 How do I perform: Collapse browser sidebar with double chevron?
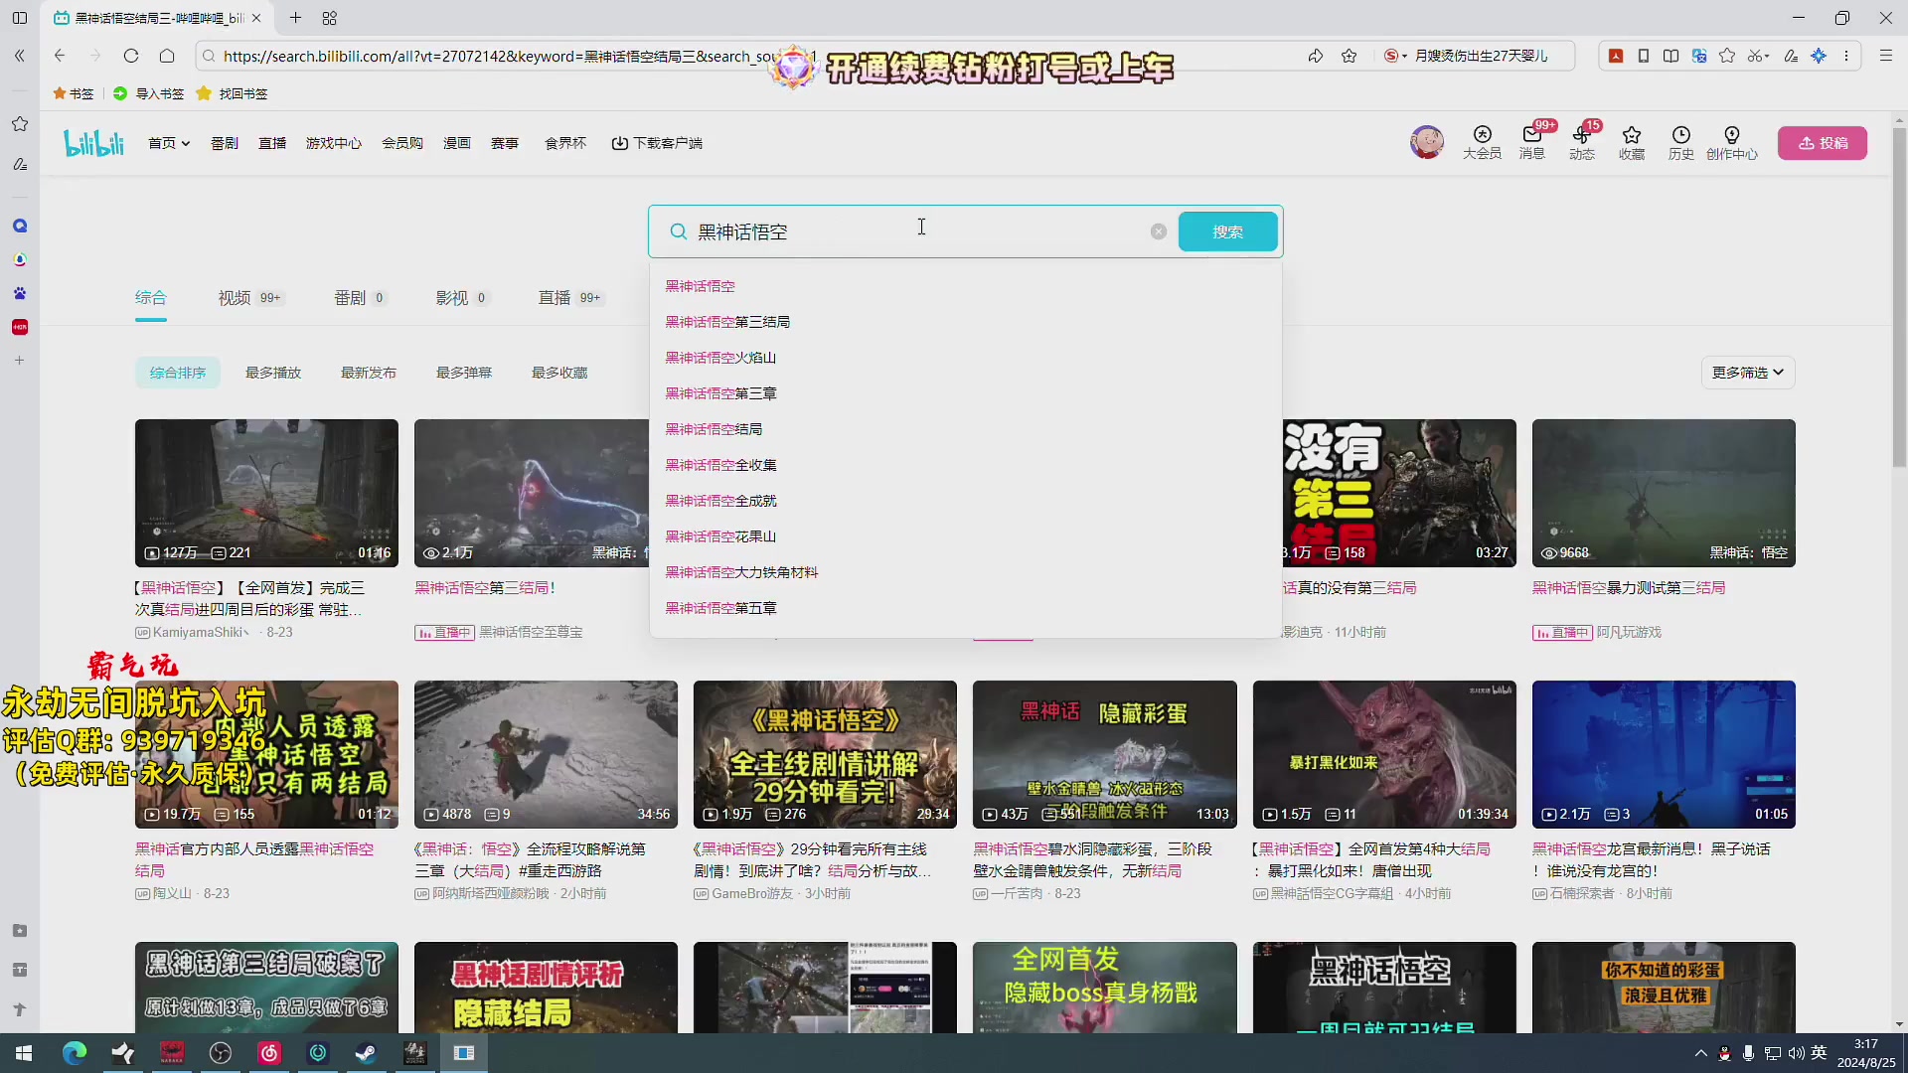click(19, 56)
